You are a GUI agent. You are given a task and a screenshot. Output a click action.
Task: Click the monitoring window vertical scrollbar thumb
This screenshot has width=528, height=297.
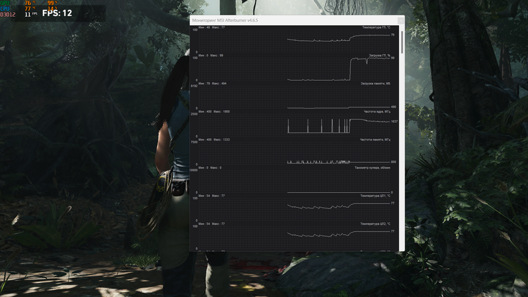(402, 42)
